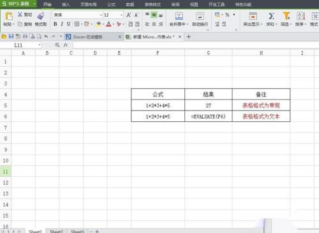
Task: Toggle Italic formatting button
Action: [62, 24]
